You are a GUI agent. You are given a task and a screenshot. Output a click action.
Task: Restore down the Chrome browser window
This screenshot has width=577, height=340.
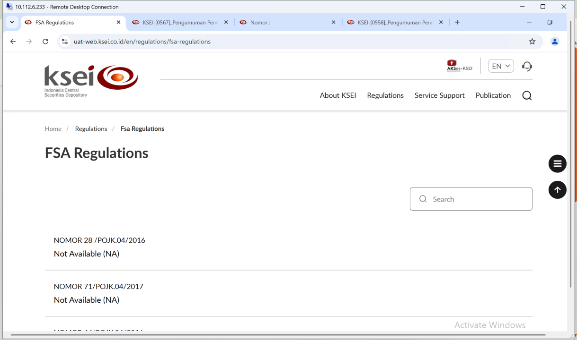(x=550, y=22)
